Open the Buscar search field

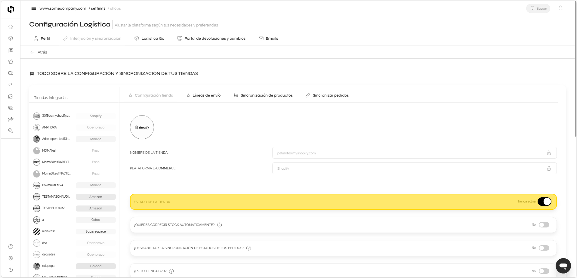[538, 8]
